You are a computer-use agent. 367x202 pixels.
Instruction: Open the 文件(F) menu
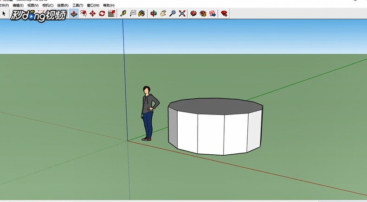point(4,5)
